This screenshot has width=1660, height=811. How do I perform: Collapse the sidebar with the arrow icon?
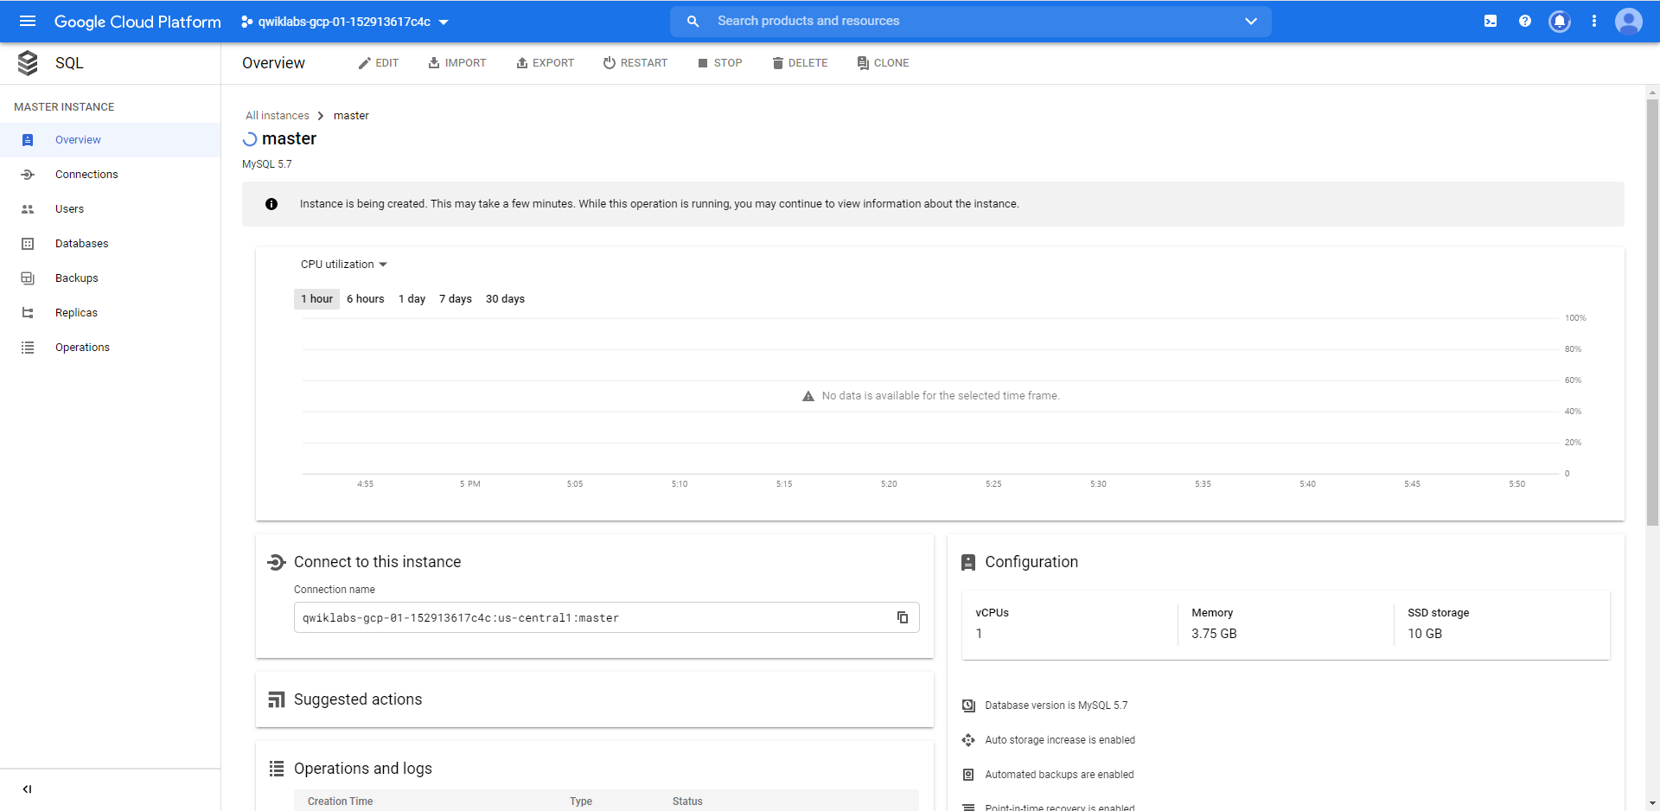coord(27,789)
